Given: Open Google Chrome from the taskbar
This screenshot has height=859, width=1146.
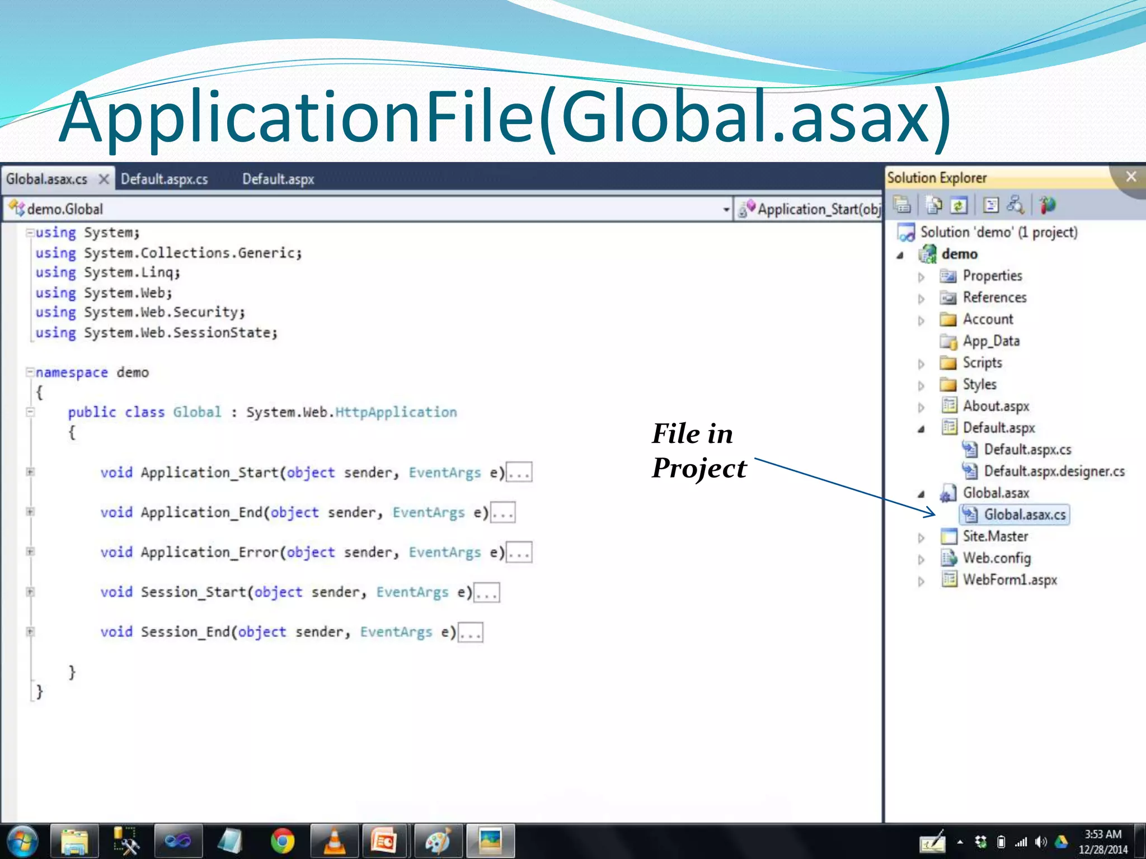Looking at the screenshot, I should tap(283, 841).
